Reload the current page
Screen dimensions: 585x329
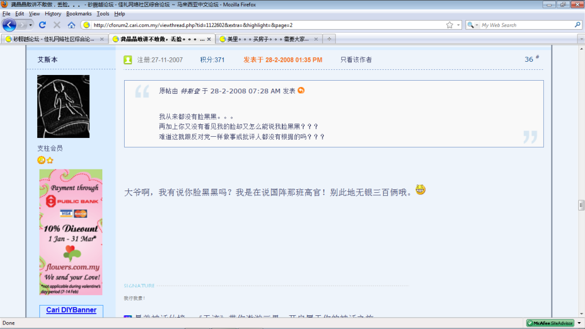pyautogui.click(x=42, y=25)
